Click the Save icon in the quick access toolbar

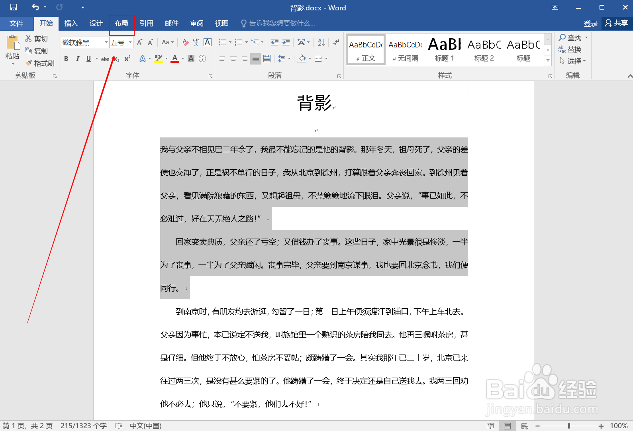point(14,7)
